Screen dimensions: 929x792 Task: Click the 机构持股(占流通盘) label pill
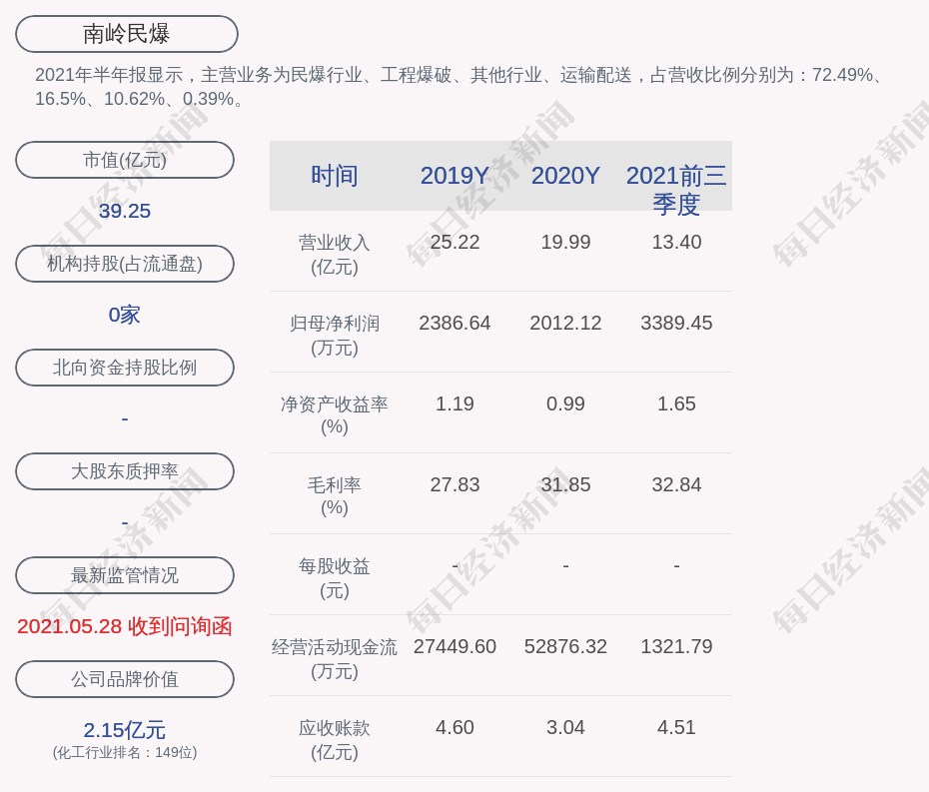pyautogui.click(x=125, y=264)
